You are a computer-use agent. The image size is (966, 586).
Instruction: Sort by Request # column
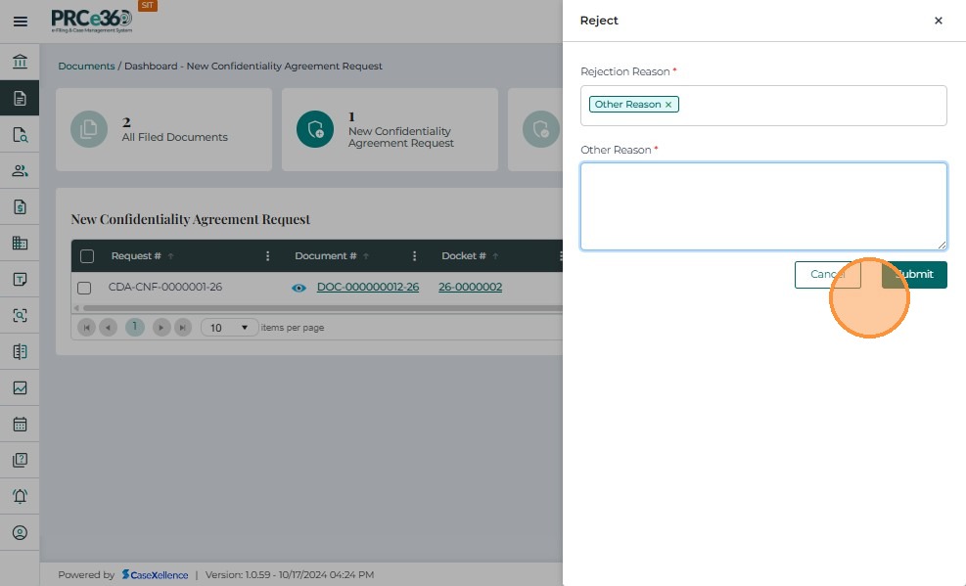136,256
